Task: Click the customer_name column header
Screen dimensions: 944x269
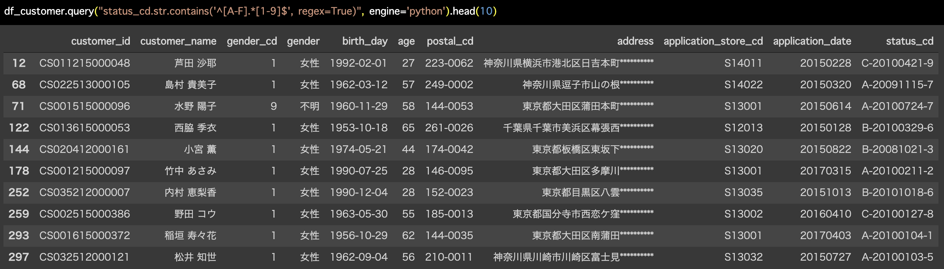Action: click(178, 41)
